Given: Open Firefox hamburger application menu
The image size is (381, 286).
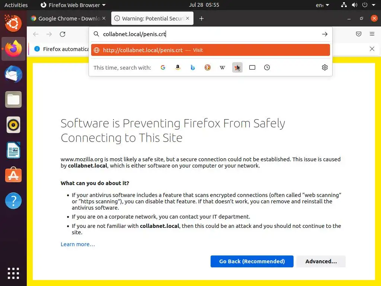Looking at the screenshot, I should tap(372, 34).
